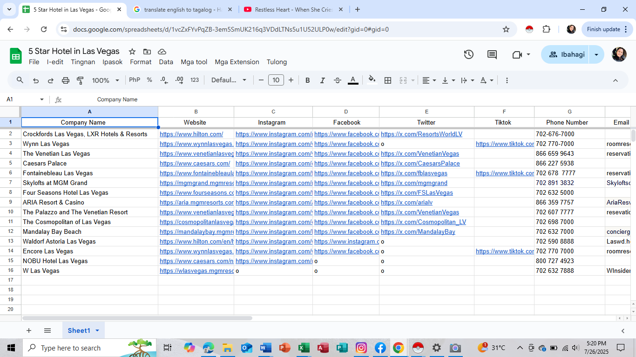The height and width of the screenshot is (357, 636).
Task: Format selection as percent
Action: pyautogui.click(x=149, y=80)
